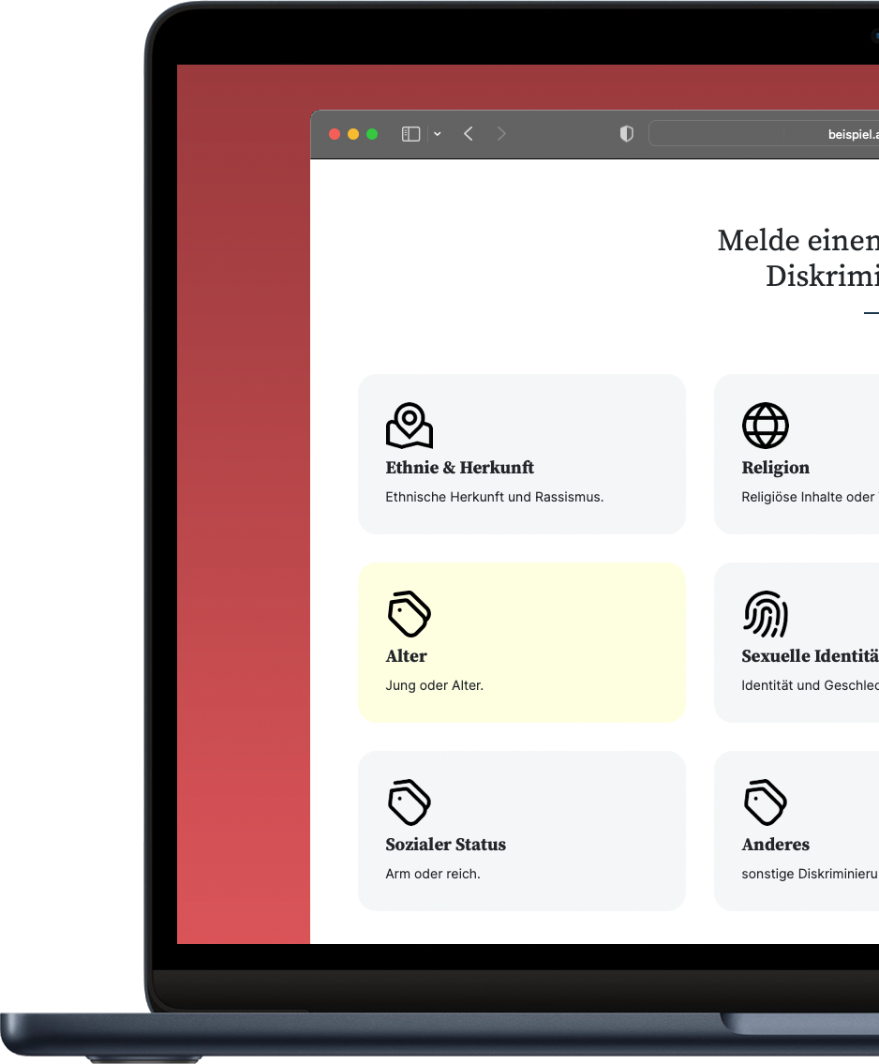Click the map pin icon for Ethnie & Herkunft
Viewport: 879px width, 1064px height.
(410, 426)
